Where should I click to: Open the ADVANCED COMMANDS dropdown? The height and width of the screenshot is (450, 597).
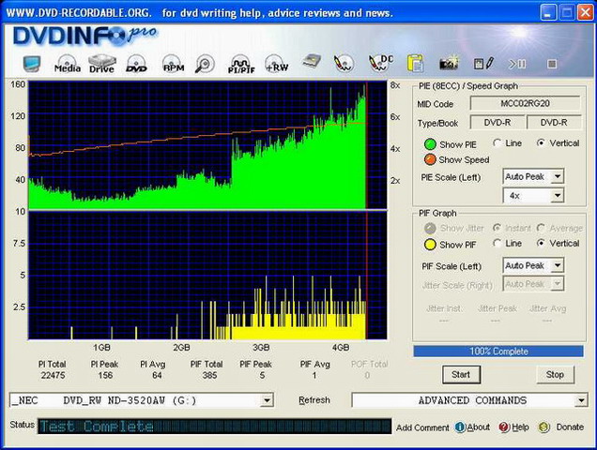click(x=581, y=400)
